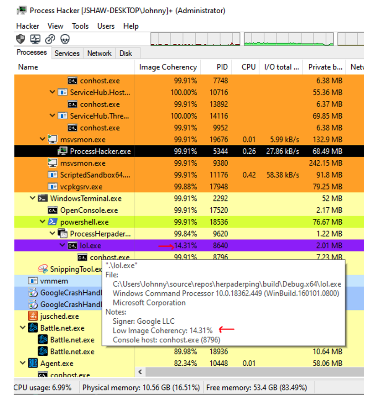Click the Agent.exe Blizzard icon
Screen dimensions: 370x400
pyautogui.click(x=32, y=363)
